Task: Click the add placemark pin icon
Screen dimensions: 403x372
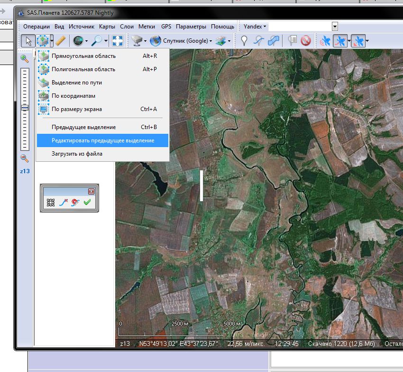Action: 244,41
